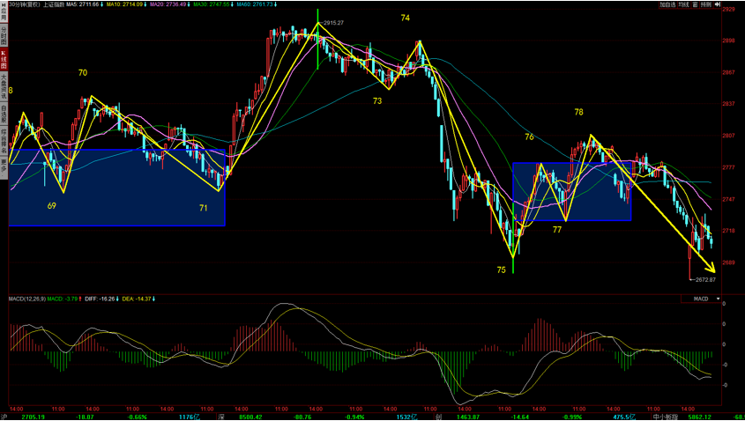
Task: Expand the 更多 sidebar menu
Action: (4, 163)
